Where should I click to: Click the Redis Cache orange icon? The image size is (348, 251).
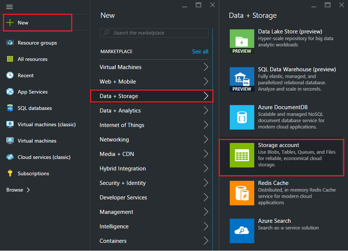[242, 193]
